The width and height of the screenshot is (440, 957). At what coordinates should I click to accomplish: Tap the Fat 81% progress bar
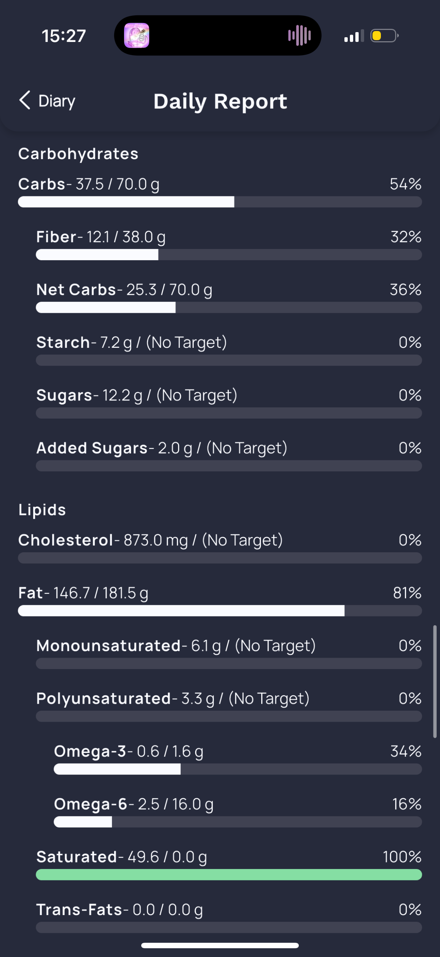tap(220, 611)
